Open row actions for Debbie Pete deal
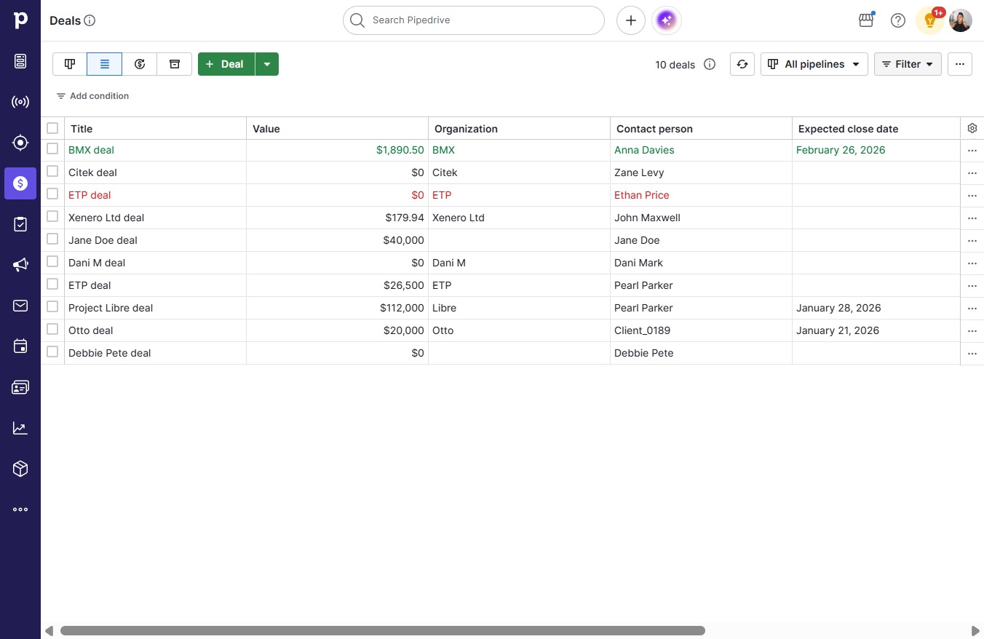Image resolution: width=984 pixels, height=639 pixels. 972,354
